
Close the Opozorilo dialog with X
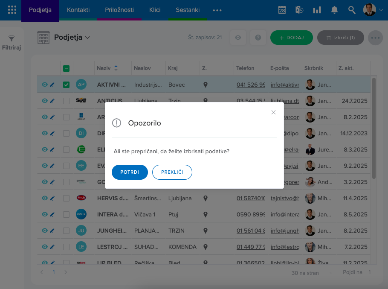click(x=273, y=112)
